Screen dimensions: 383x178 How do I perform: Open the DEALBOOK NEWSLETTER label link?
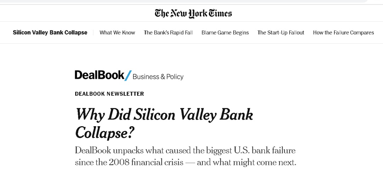tap(109, 94)
